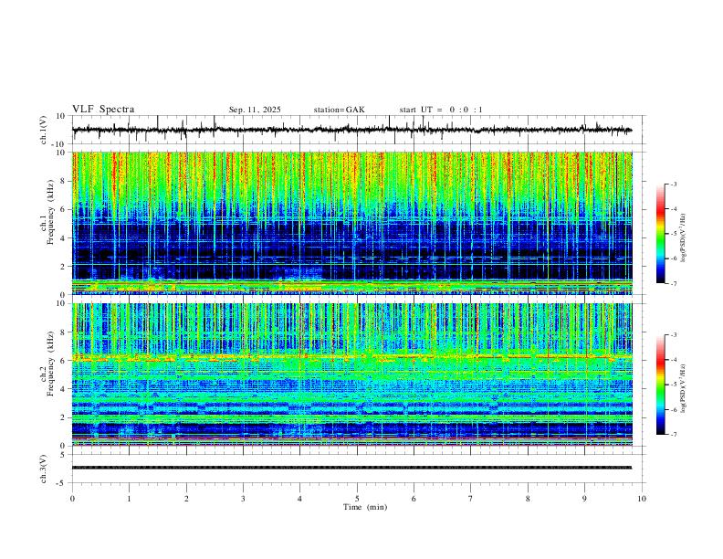Click the "-3" tick on ch.2 colorbar
This screenshot has width=723, height=559.
click(x=674, y=335)
